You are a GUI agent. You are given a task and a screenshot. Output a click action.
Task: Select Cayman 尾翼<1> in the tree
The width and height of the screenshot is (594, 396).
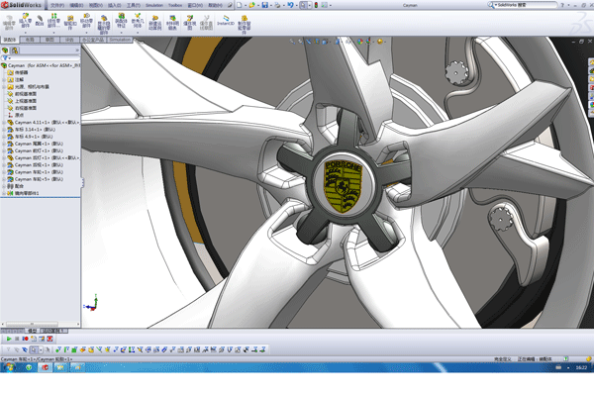pos(39,144)
